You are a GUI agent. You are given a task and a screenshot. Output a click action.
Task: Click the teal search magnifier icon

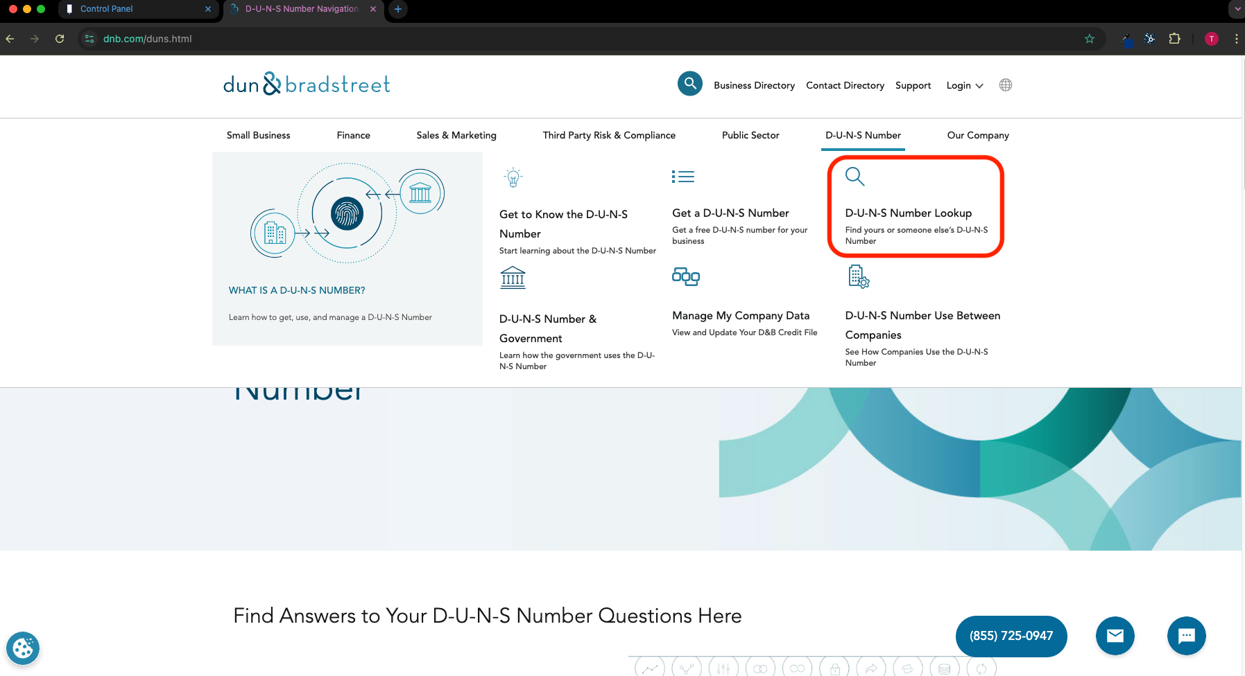(689, 84)
